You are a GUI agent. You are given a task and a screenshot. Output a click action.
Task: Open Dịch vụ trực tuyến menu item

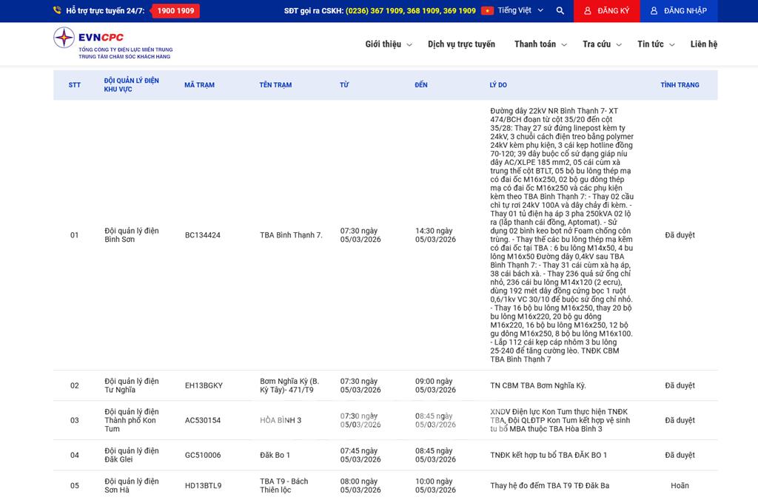[461, 44]
